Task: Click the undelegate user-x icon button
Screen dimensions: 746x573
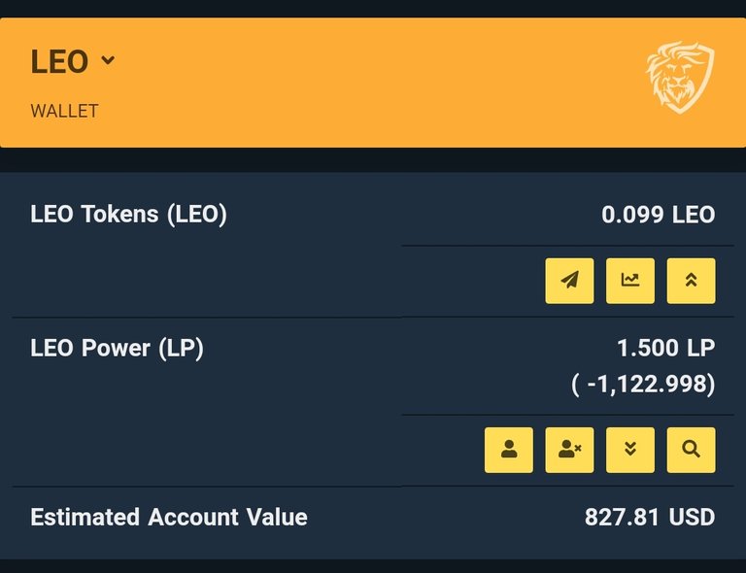Action: point(569,450)
